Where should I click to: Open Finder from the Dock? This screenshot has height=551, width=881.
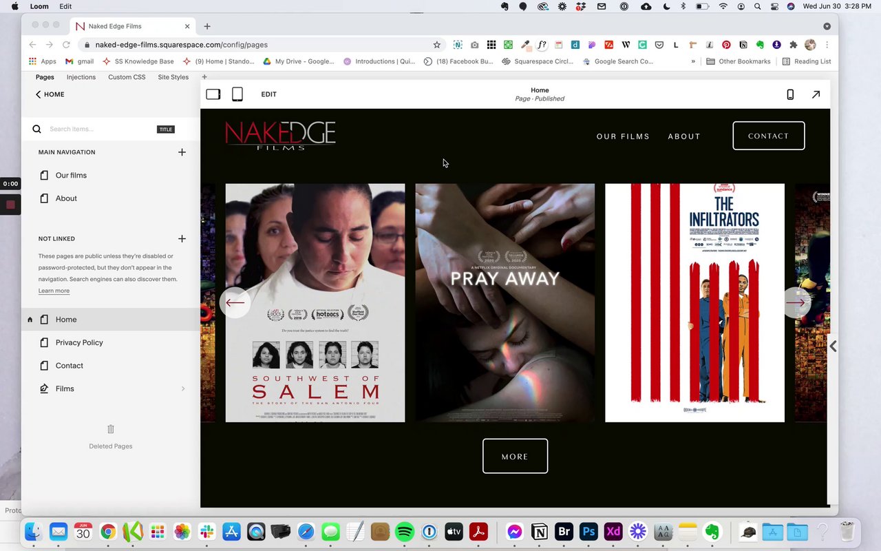tap(34, 532)
